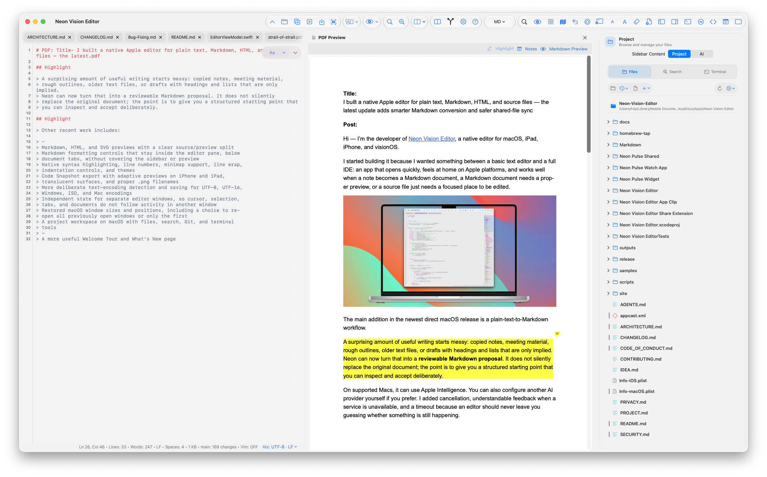Click the folder icon in Files panel toolbar

coord(613,88)
